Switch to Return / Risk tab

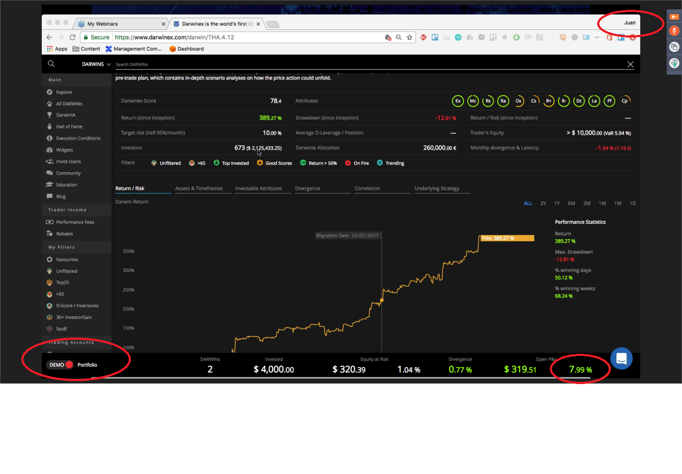(x=143, y=188)
